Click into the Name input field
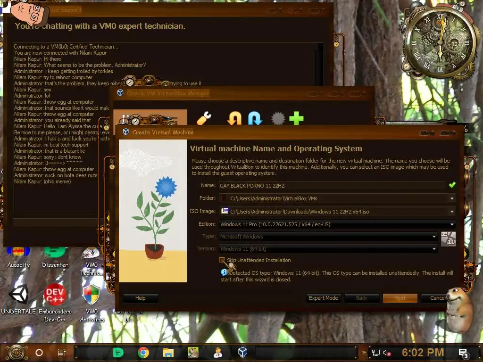 click(x=332, y=186)
